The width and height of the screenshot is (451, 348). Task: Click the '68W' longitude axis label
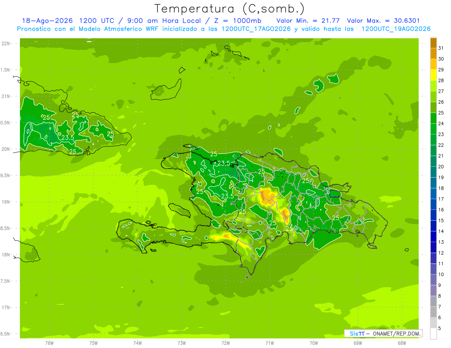coord(402,343)
